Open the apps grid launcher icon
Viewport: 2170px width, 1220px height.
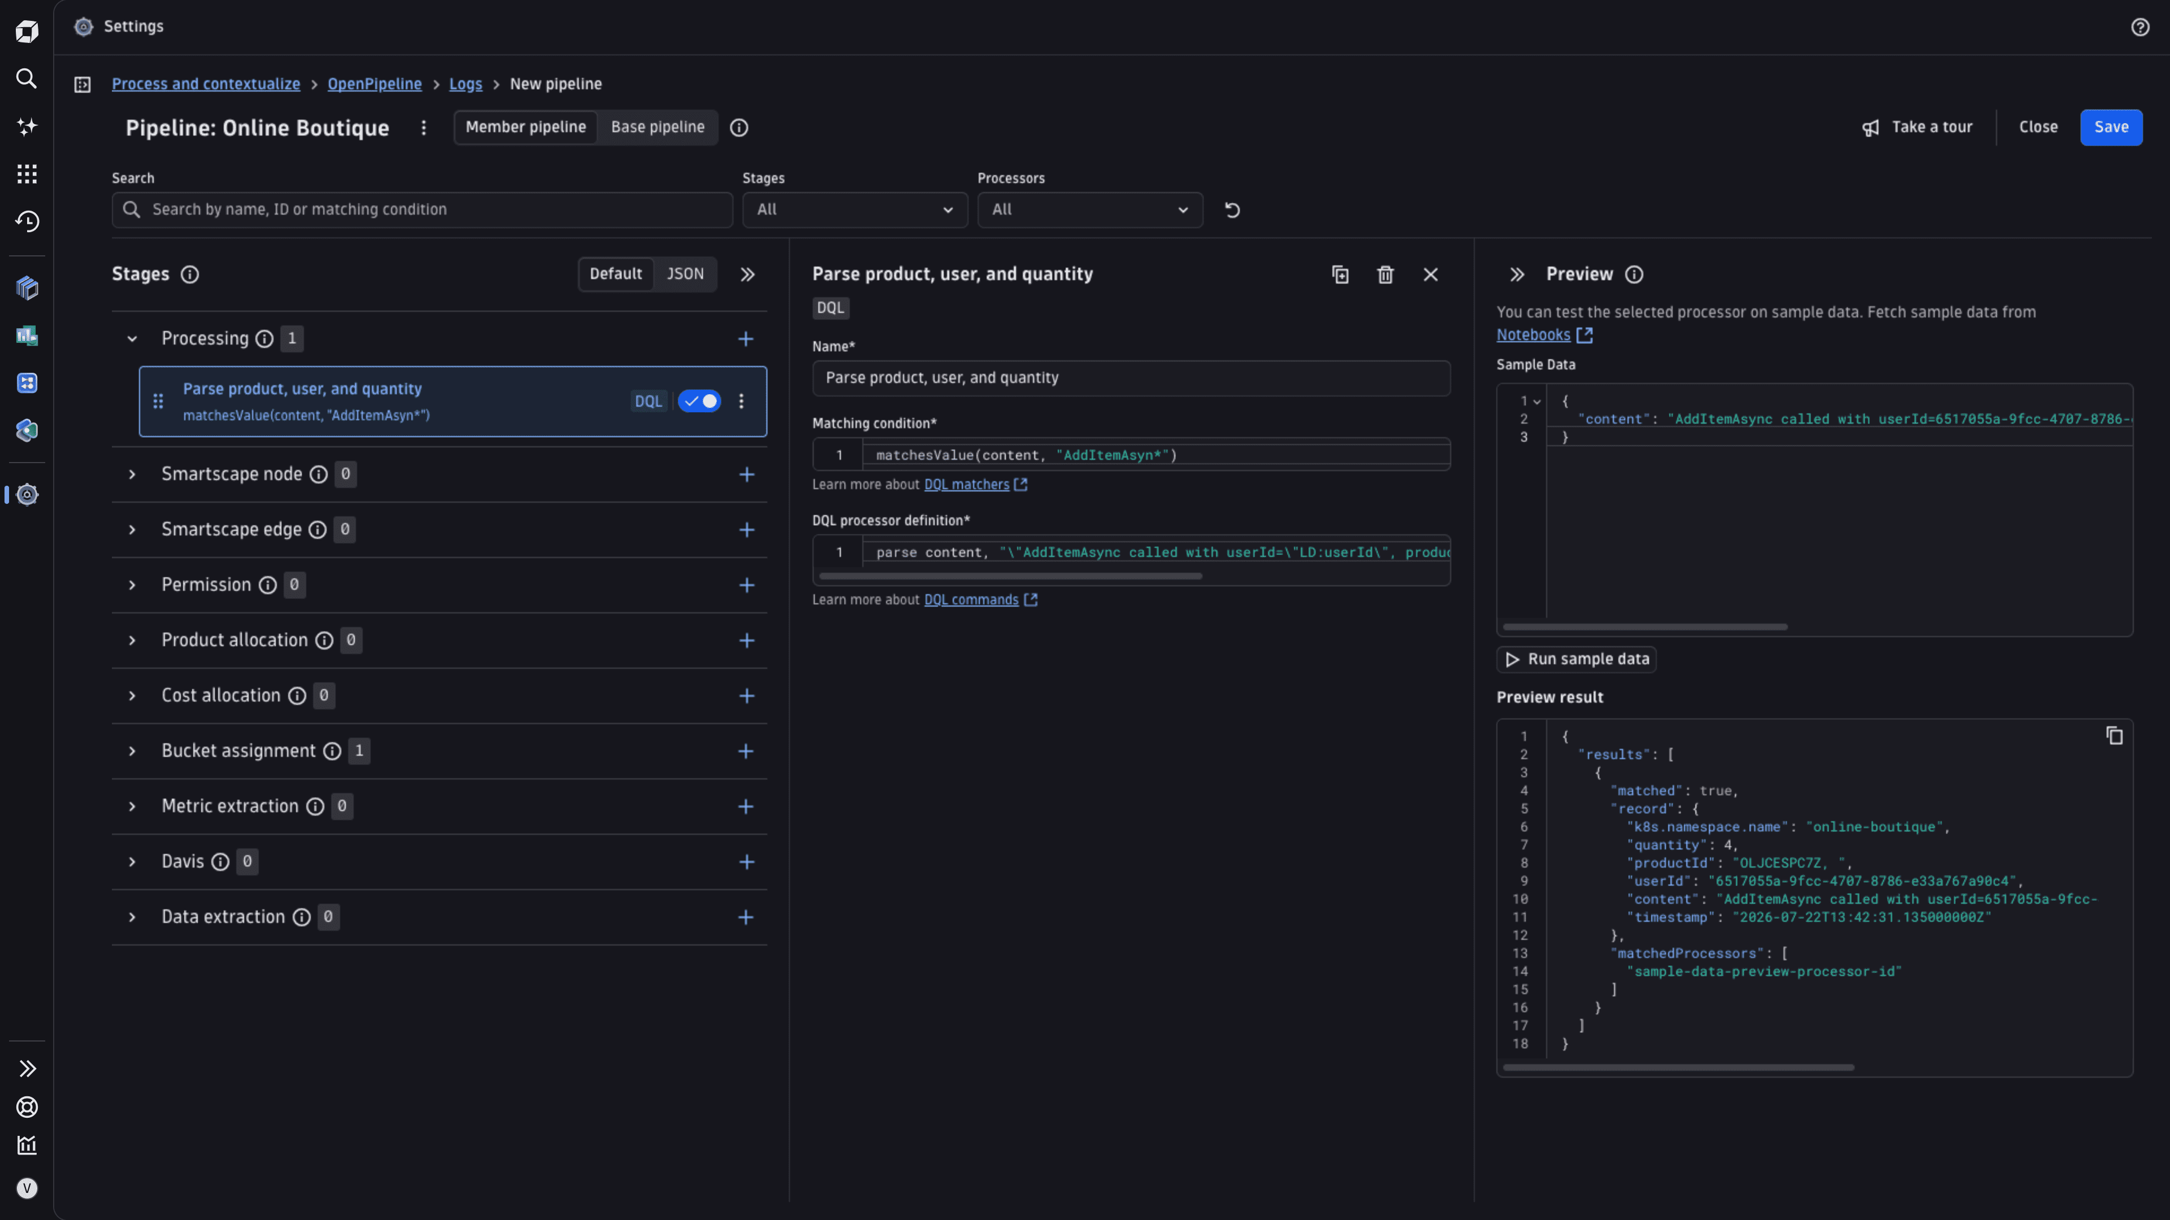[x=27, y=173]
